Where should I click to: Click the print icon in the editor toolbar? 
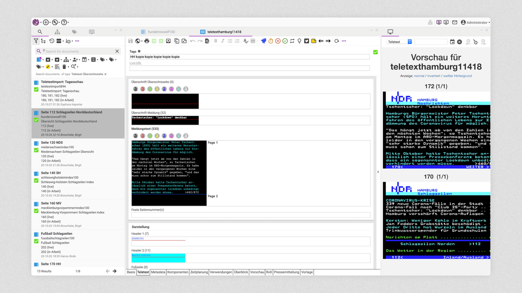pyautogui.click(x=146, y=41)
